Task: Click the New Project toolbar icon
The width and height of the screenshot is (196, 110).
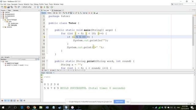Action: click(5, 7)
